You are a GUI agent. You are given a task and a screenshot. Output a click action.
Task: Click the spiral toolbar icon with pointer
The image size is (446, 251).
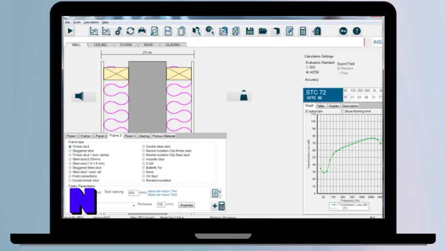coord(210,31)
